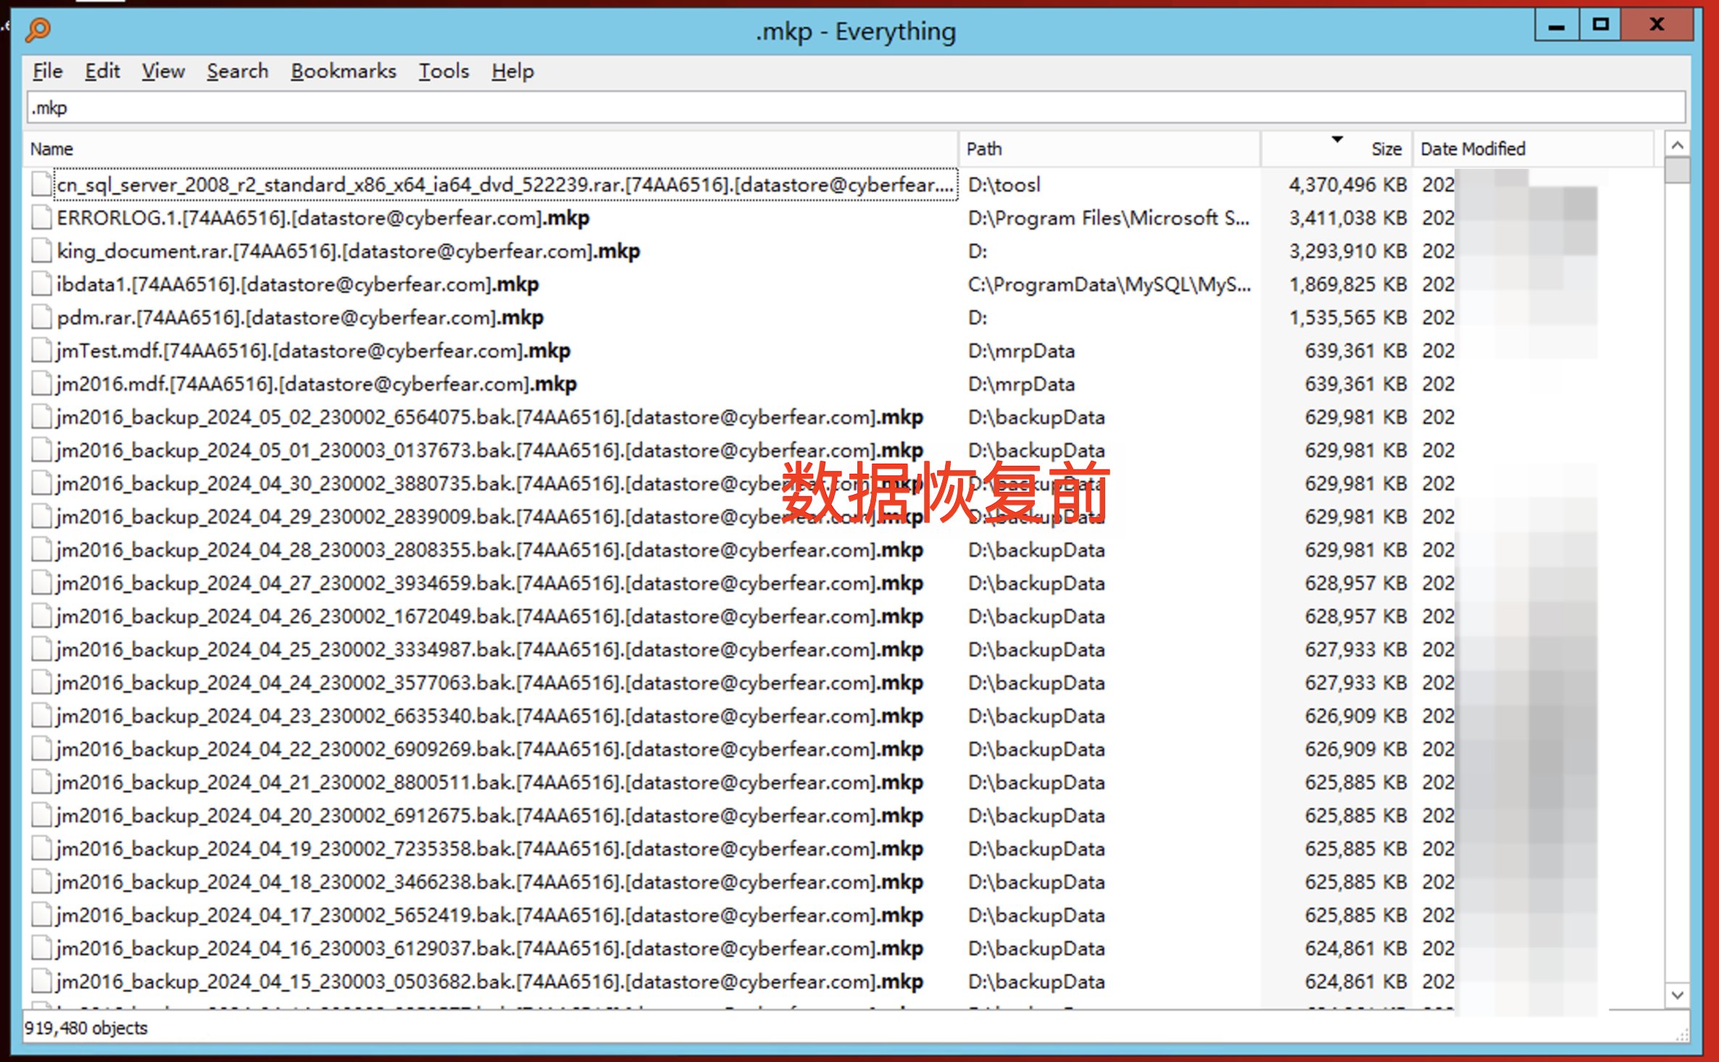Sort by Date Modified column header
1719x1062 pixels.
(x=1473, y=149)
